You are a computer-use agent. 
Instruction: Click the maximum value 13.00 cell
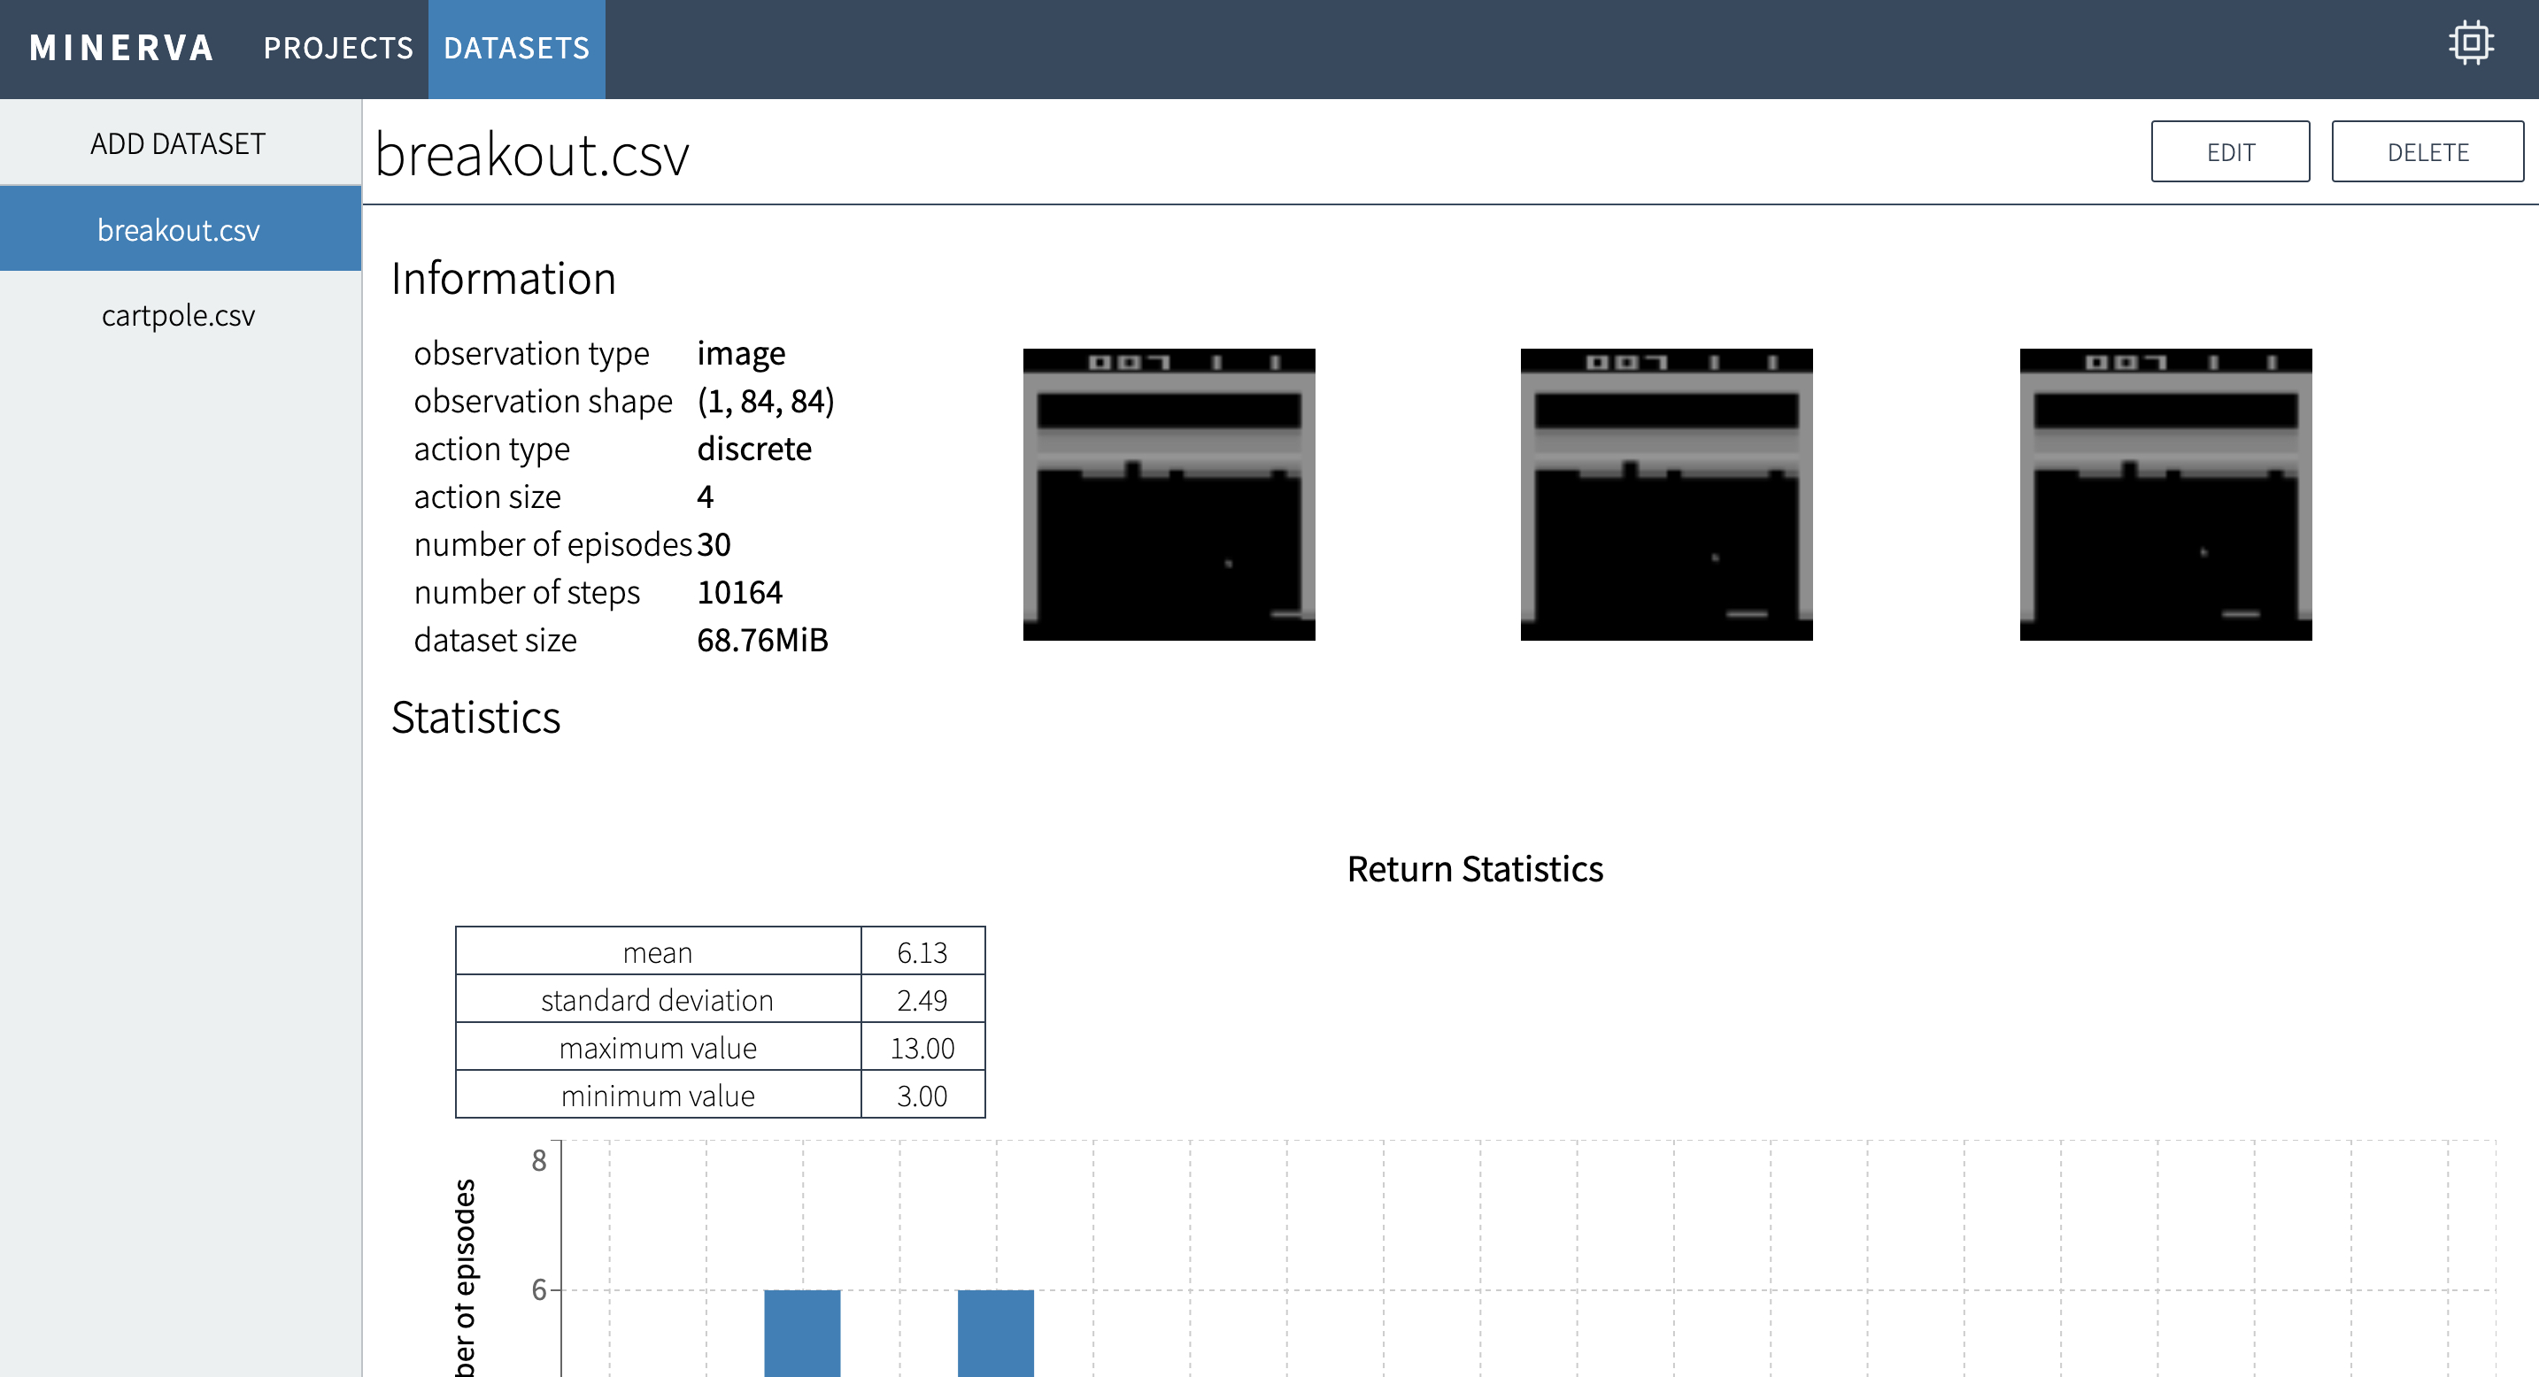pos(922,1047)
